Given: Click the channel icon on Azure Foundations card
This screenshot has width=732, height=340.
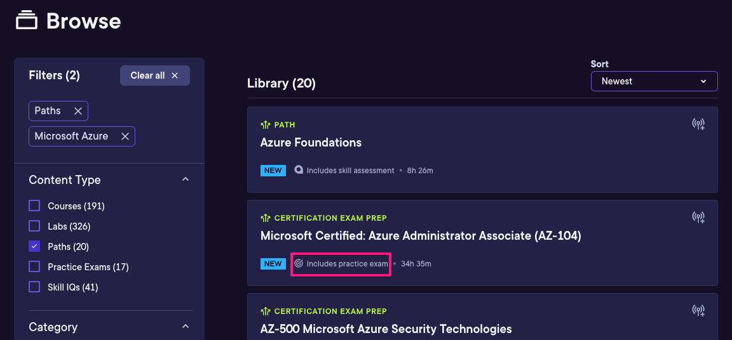Looking at the screenshot, I should [x=698, y=124].
